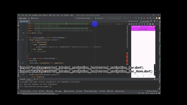
Task: Select the Terminal tool window button
Action: (58, 91)
